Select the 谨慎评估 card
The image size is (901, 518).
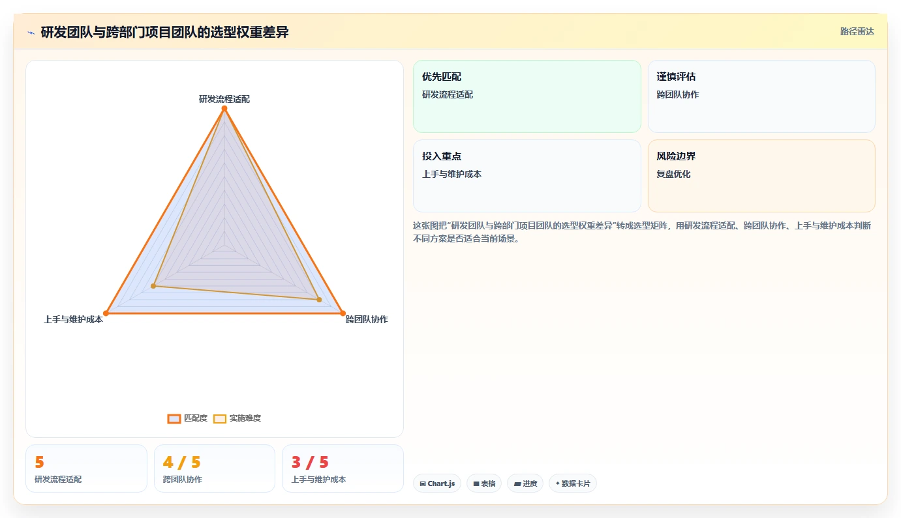(761, 96)
